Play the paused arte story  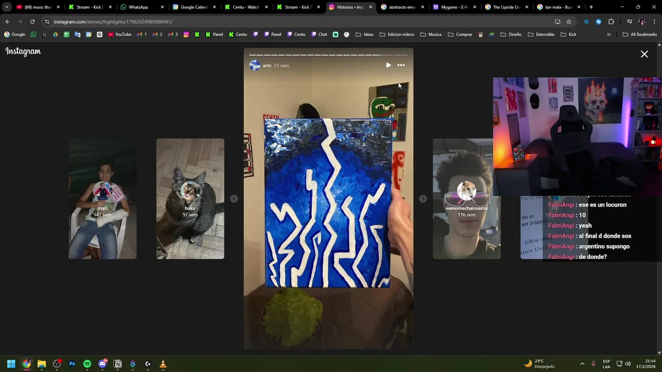(x=388, y=65)
